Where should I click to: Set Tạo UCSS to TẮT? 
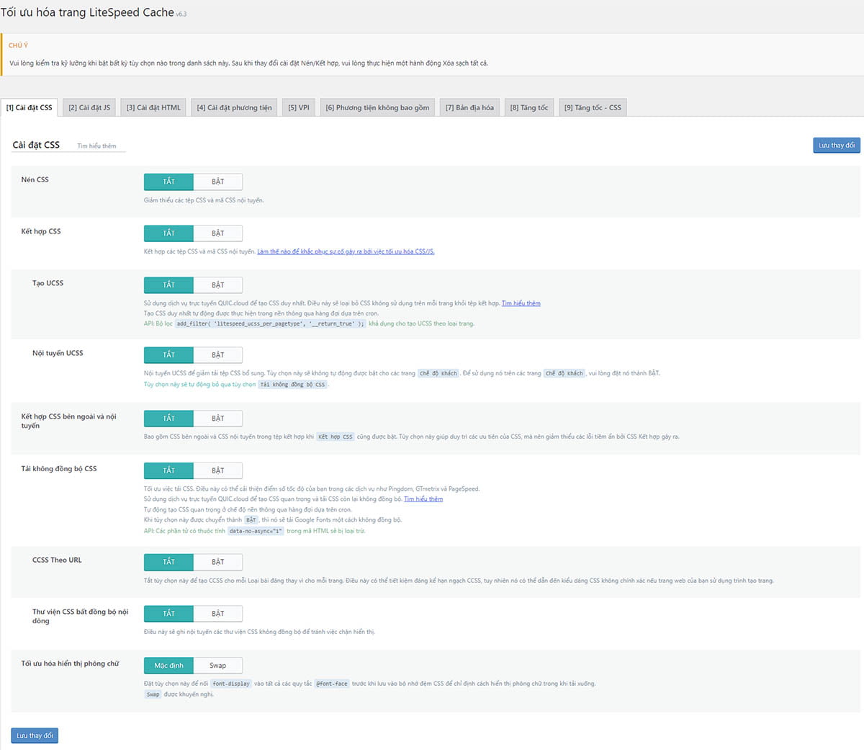(x=168, y=285)
